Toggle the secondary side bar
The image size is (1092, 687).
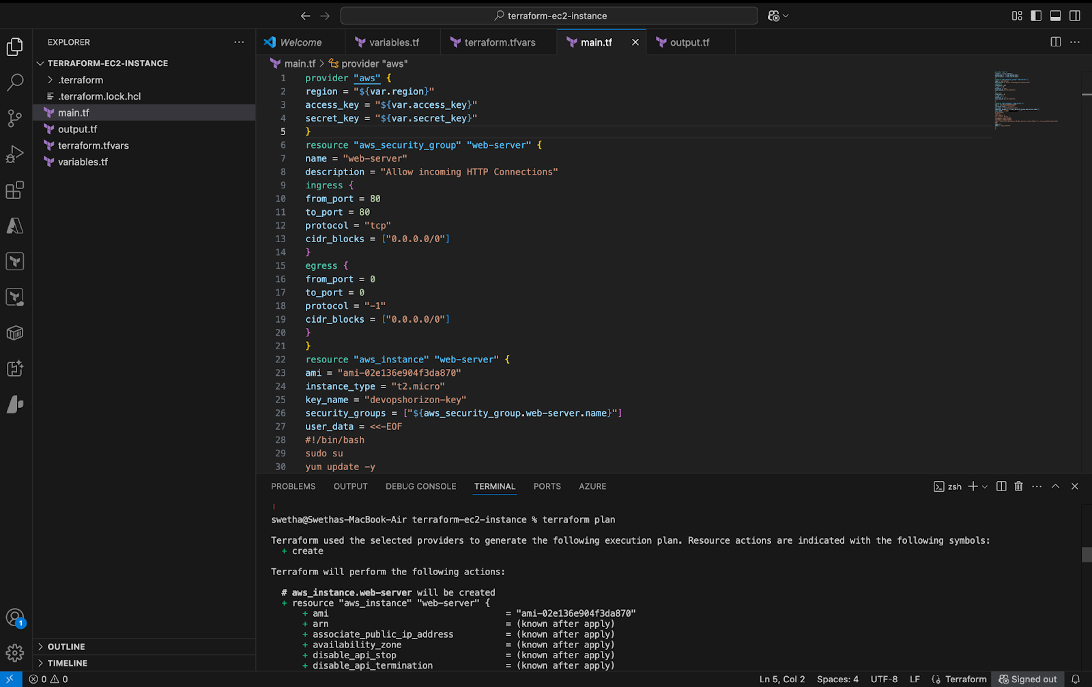tap(1075, 16)
